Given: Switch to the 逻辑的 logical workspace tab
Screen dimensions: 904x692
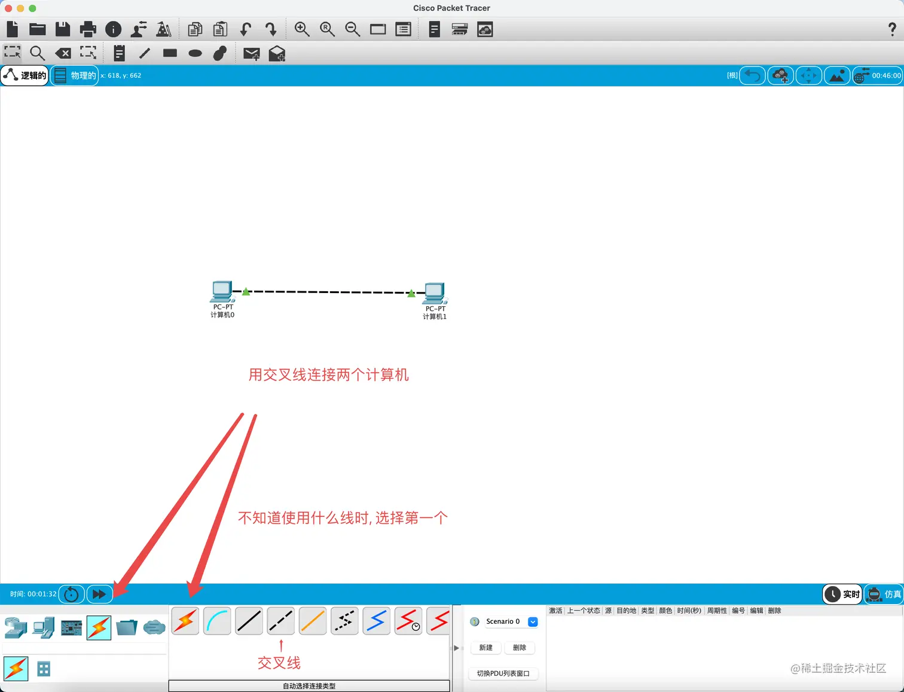Looking at the screenshot, I should coord(25,75).
